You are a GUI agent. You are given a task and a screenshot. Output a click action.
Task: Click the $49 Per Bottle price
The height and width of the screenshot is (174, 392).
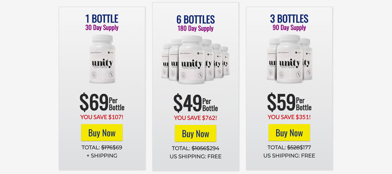[x=196, y=103]
